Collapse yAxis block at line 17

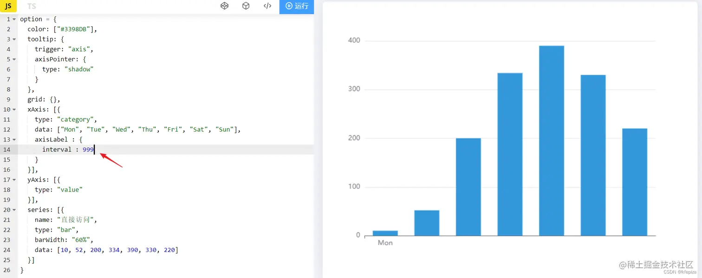14,180
